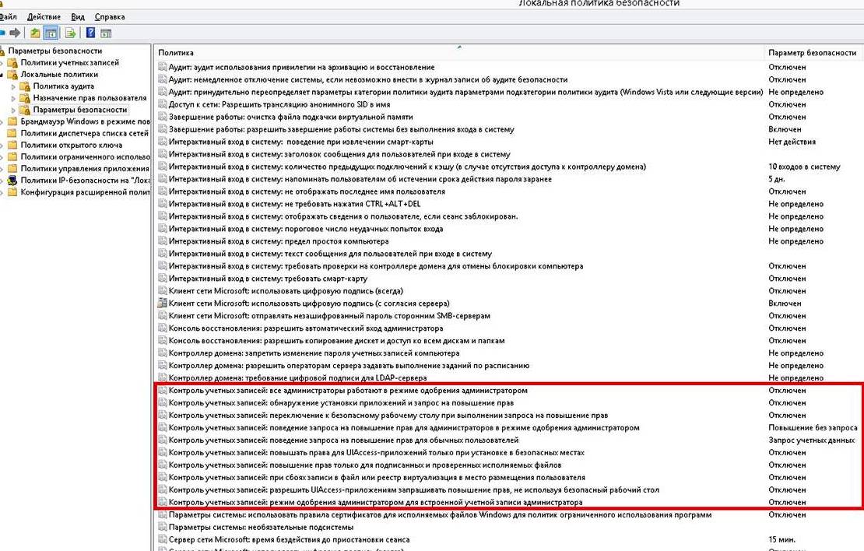Expand the Назначение прав пользователя node
Image resolution: width=864 pixels, height=551 pixels.
pos(13,98)
